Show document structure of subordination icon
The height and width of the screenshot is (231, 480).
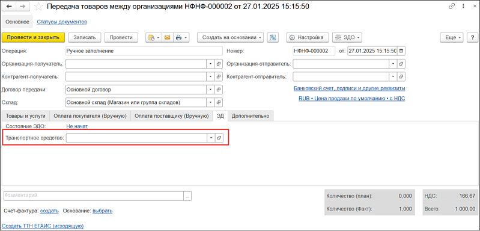point(272,38)
